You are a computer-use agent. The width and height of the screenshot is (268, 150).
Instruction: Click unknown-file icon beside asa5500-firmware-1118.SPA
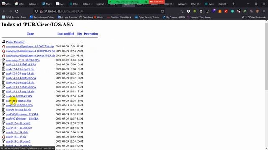[4, 119]
